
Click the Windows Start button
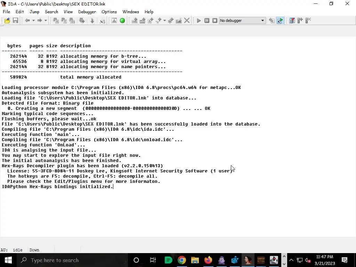click(8, 260)
